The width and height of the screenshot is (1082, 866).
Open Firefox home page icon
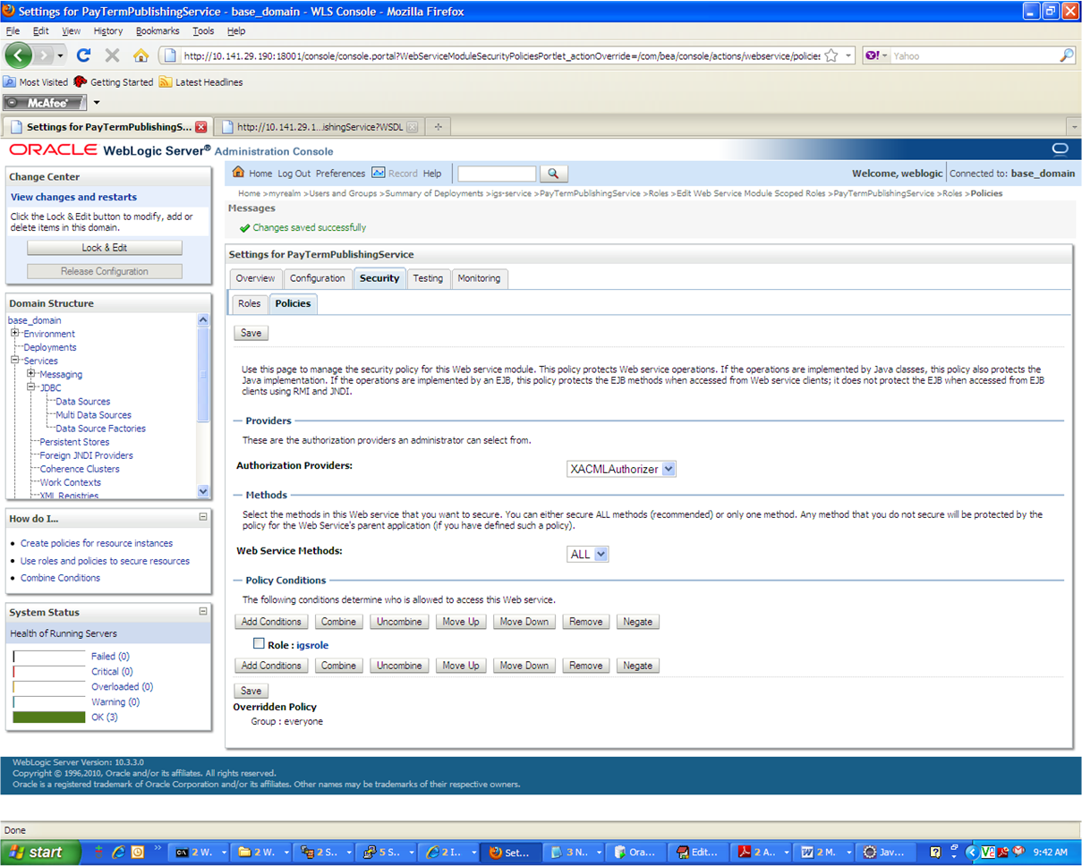(x=141, y=55)
